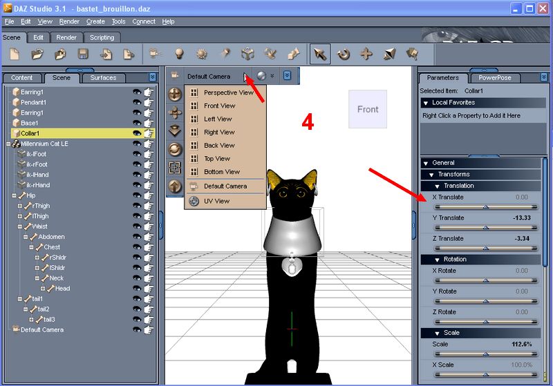The image size is (553, 386).
Task: Collapse the Translation parameters group
Action: click(x=438, y=186)
